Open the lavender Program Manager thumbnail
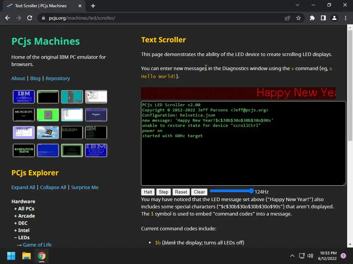353x264 pixels. point(24,132)
